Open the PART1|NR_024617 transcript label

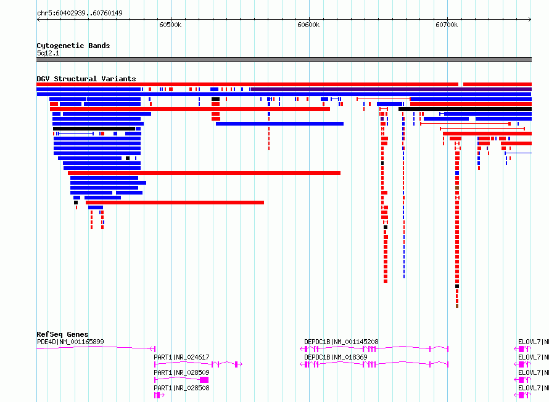click(x=181, y=357)
